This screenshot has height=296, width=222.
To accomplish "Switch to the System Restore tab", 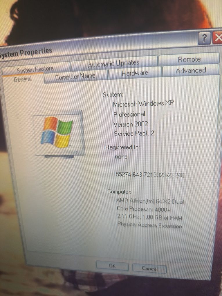I will [x=36, y=69].
